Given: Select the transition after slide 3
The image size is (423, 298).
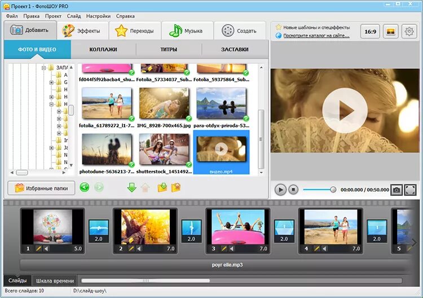Looking at the screenshot, I should click(x=284, y=231).
